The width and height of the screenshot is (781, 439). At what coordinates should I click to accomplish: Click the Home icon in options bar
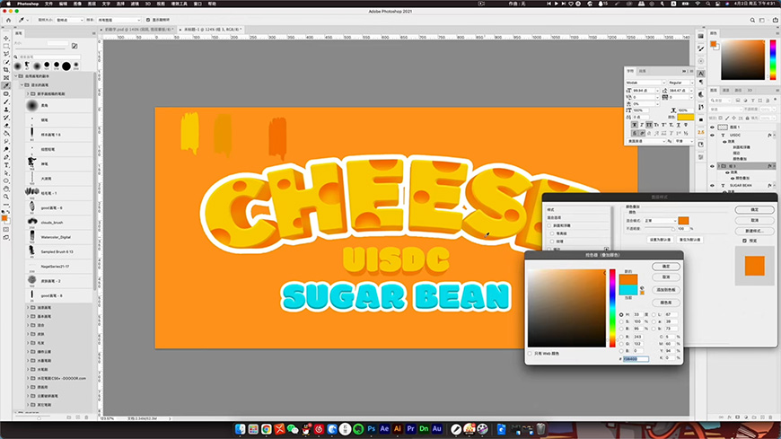[x=7, y=17]
